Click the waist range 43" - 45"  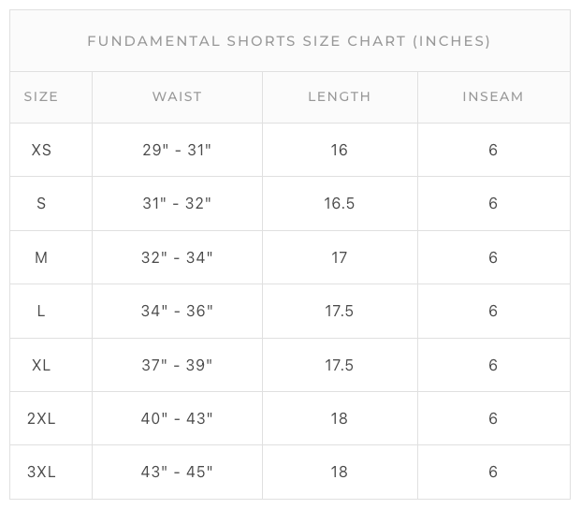click(x=177, y=472)
